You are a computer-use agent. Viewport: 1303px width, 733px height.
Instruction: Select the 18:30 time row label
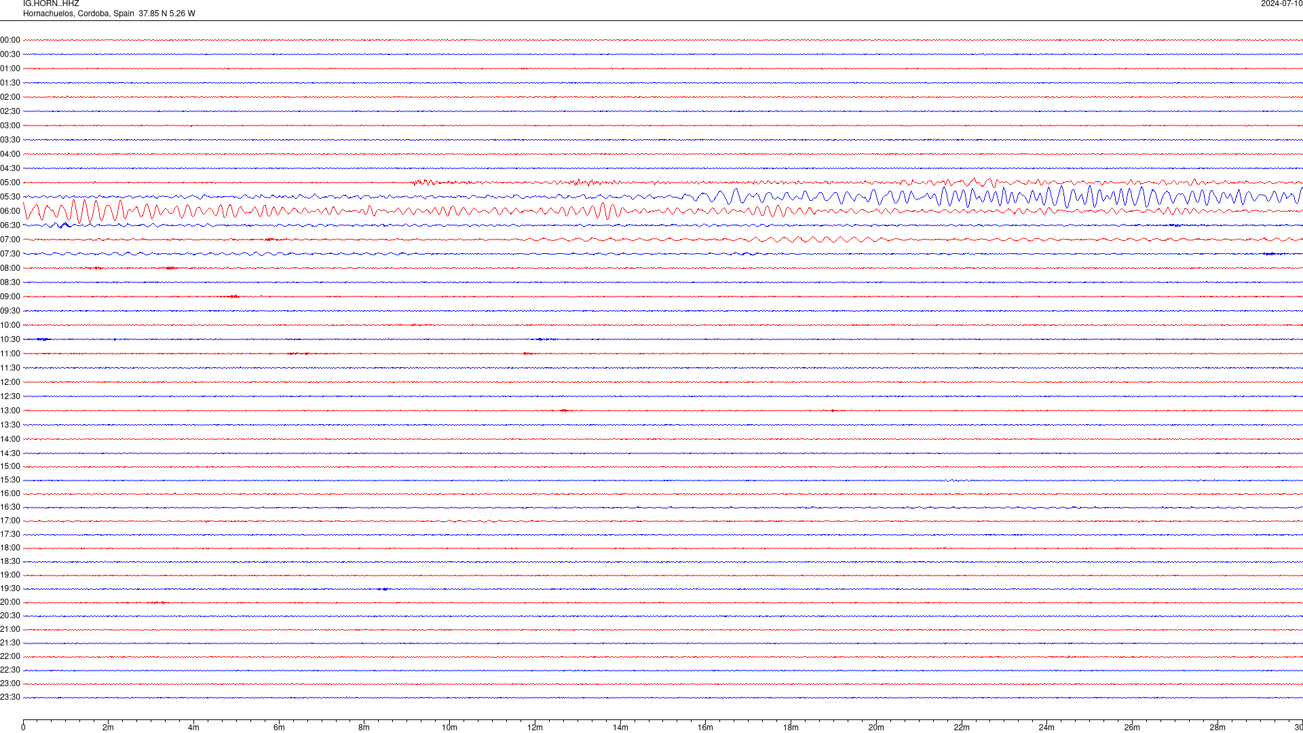click(x=10, y=561)
